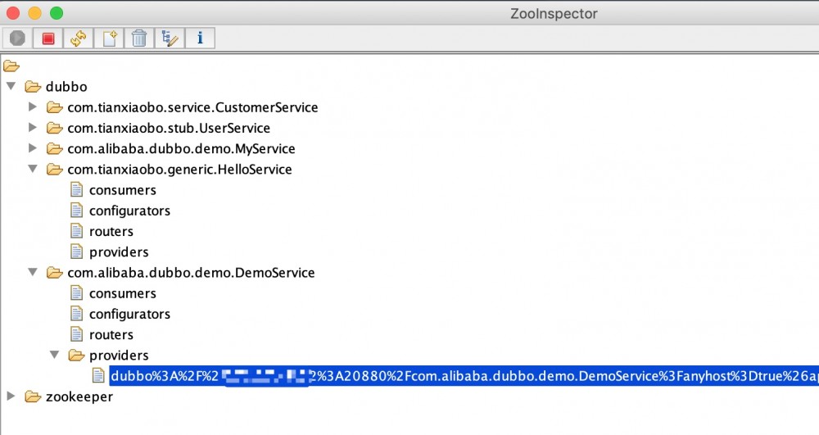
Task: Open the node viewers settings icon
Action: [x=170, y=39]
